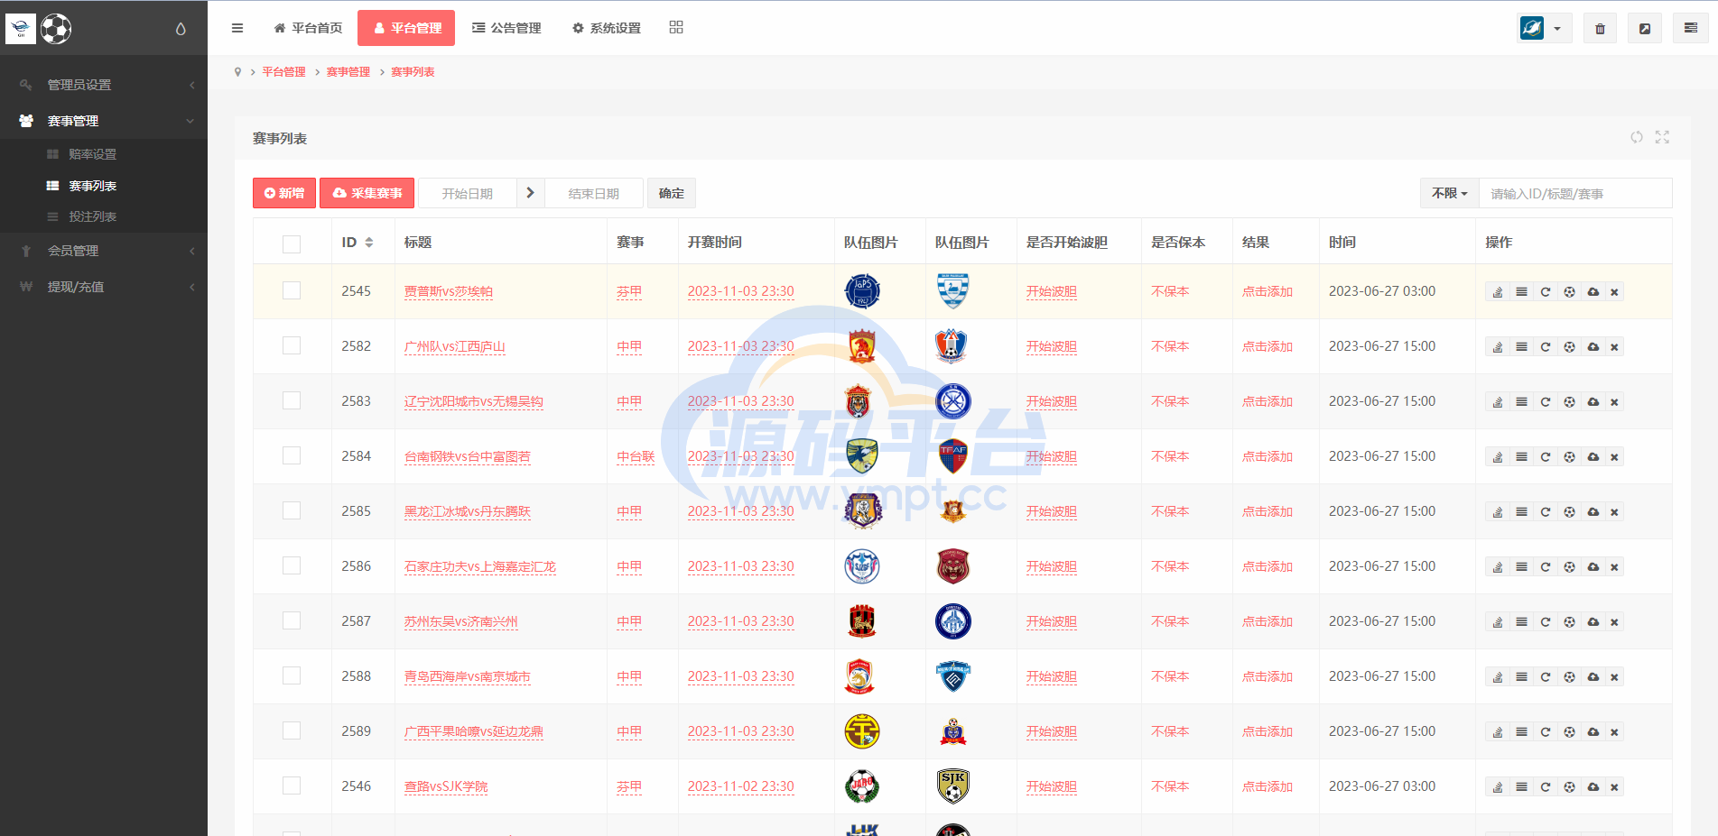Image resolution: width=1718 pixels, height=836 pixels.
Task: Click the delete X icon for row 2582
Action: 1614,346
